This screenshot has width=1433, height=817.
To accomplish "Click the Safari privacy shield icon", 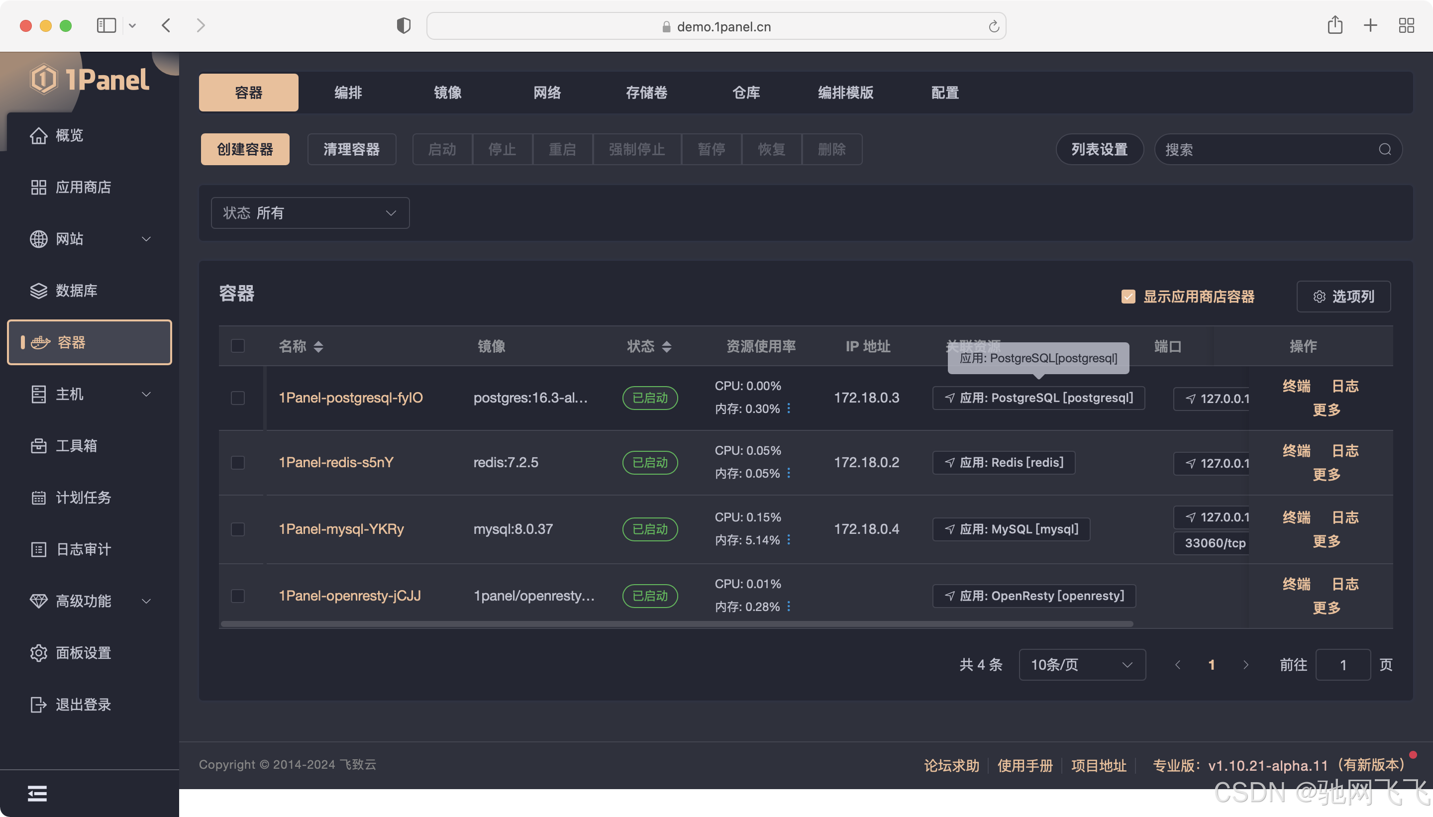I will pyautogui.click(x=404, y=26).
